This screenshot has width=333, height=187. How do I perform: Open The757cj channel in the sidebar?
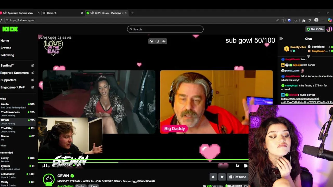(18, 130)
